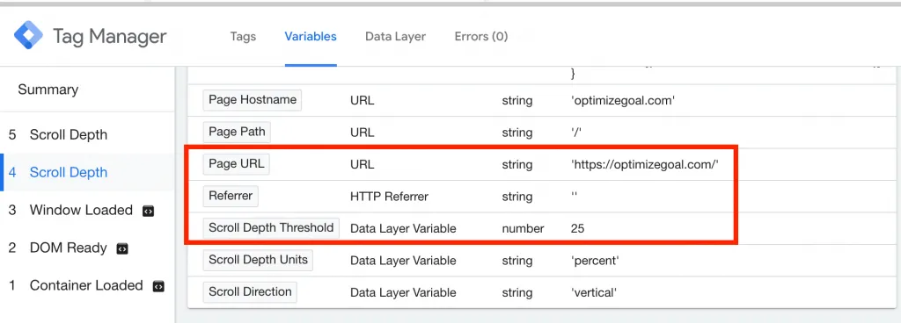Image resolution: width=901 pixels, height=323 pixels.
Task: Select event 5 Scroll Depth
Action: tap(87, 134)
